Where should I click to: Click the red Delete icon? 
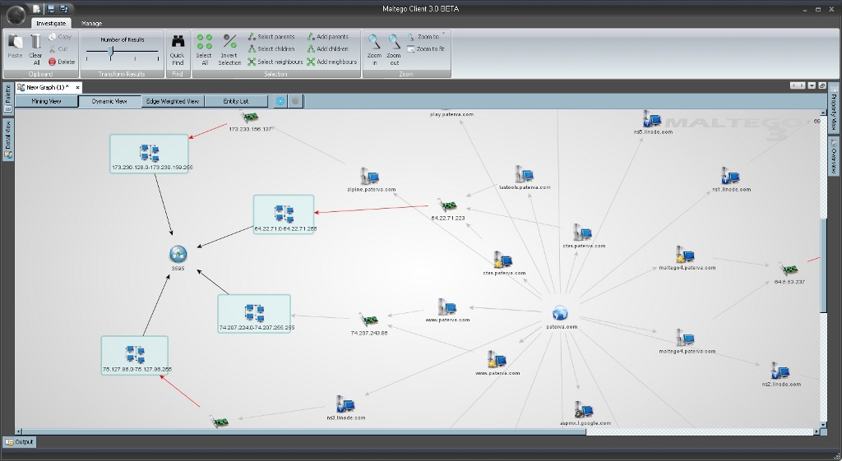tap(62, 62)
